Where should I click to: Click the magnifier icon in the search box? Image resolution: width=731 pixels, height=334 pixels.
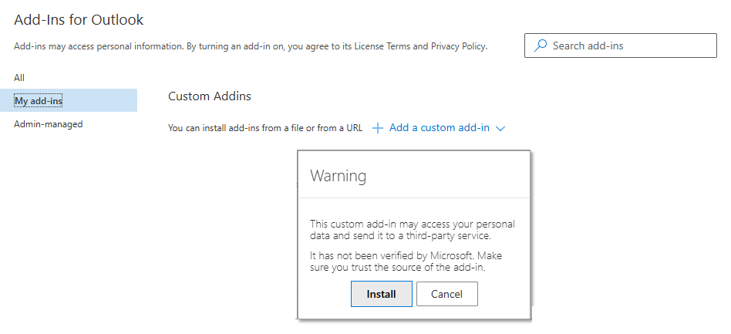(541, 46)
